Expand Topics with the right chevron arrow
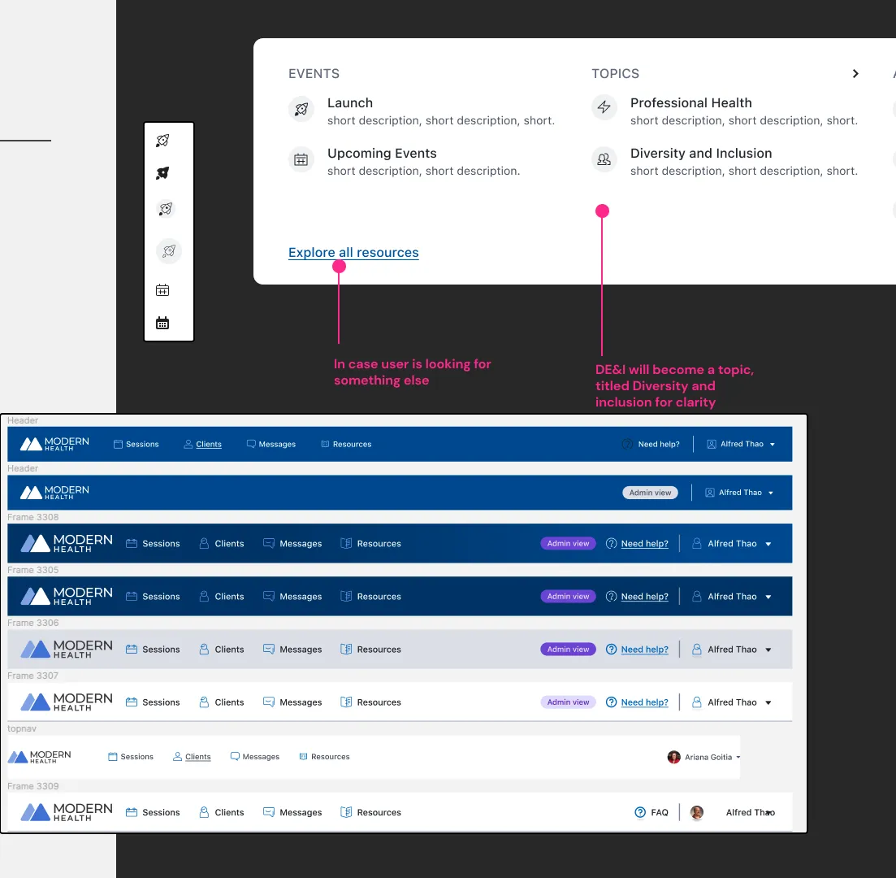Image resolution: width=896 pixels, height=878 pixels. 855,74
